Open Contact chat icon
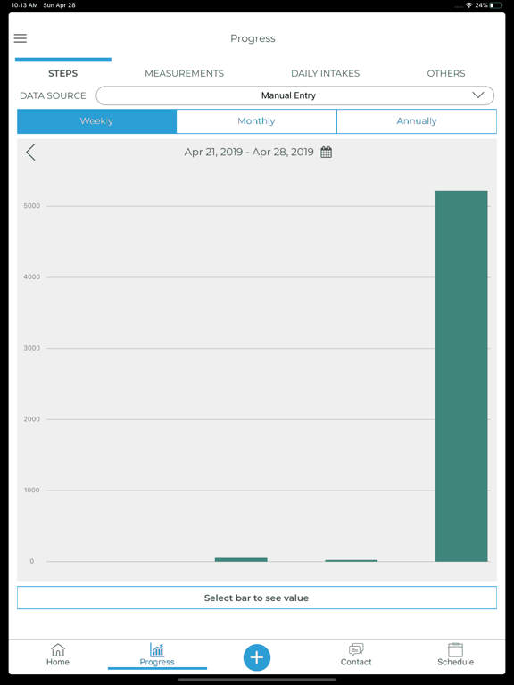The image size is (514, 685). tap(356, 649)
